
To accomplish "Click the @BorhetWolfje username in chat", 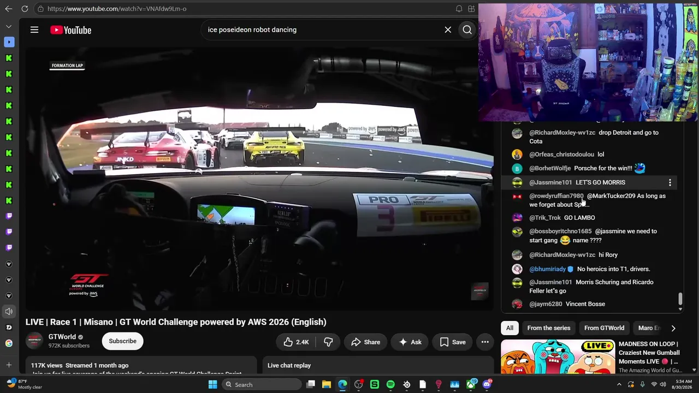I will click(550, 168).
